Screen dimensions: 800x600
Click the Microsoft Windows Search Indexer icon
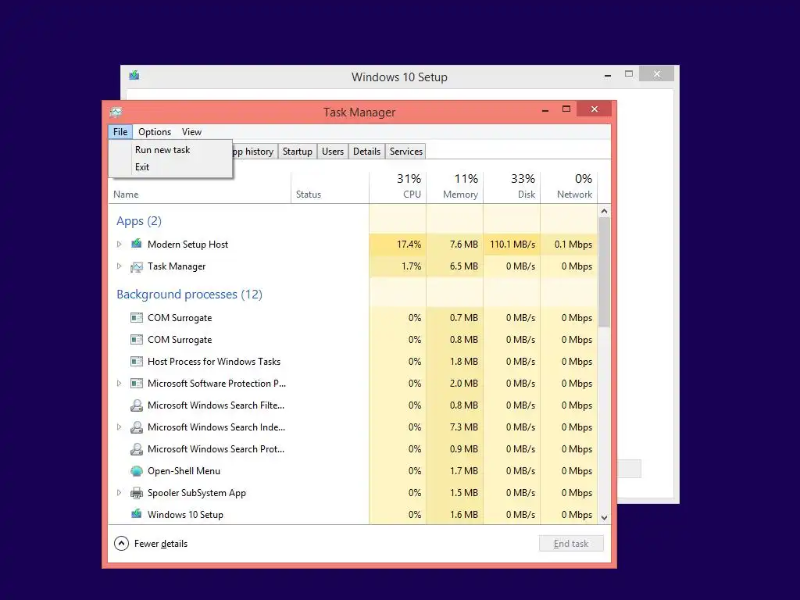pos(136,427)
